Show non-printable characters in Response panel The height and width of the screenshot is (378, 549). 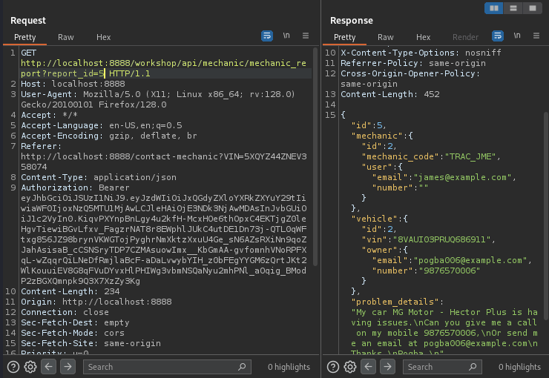(517, 36)
